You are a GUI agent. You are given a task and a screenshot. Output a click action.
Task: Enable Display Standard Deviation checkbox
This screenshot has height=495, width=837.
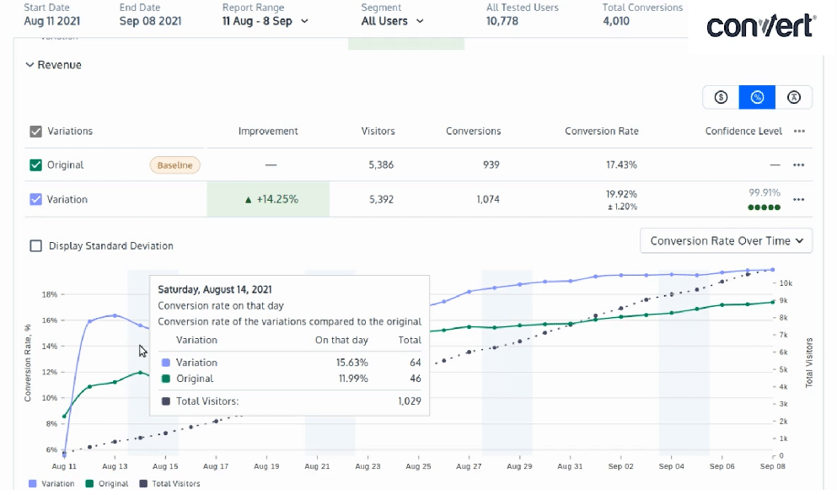[x=35, y=246]
